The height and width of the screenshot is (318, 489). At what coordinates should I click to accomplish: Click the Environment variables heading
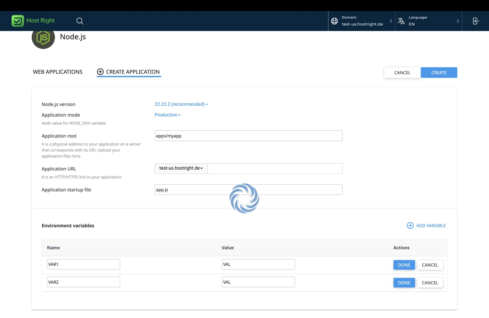pyautogui.click(x=68, y=226)
